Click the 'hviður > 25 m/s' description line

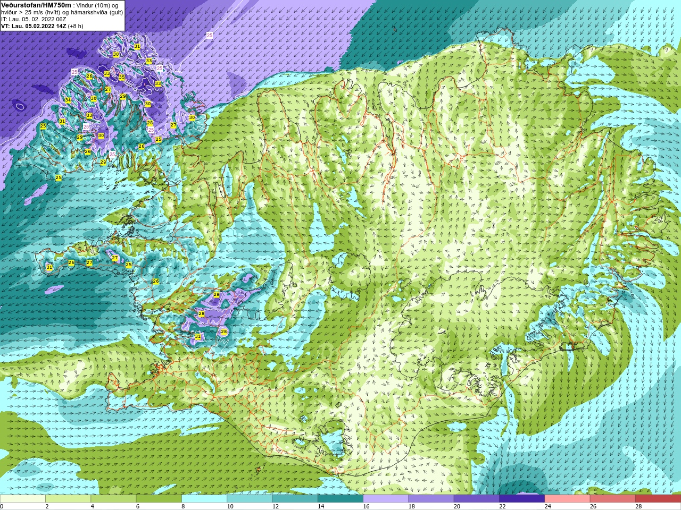tap(62, 12)
